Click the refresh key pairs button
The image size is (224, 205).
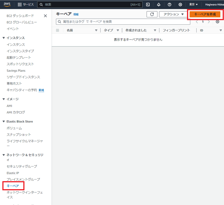click(x=152, y=14)
